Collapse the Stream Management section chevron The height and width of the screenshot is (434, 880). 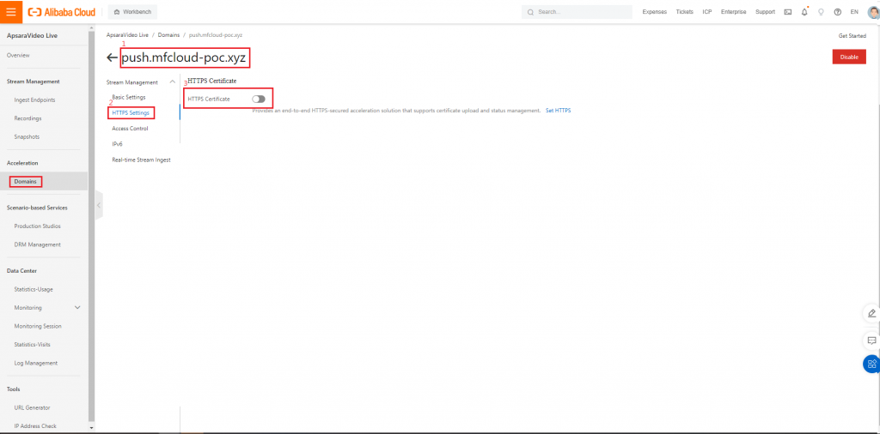click(172, 82)
